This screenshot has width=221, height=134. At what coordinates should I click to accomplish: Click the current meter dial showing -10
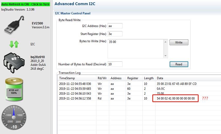(x=14, y=117)
